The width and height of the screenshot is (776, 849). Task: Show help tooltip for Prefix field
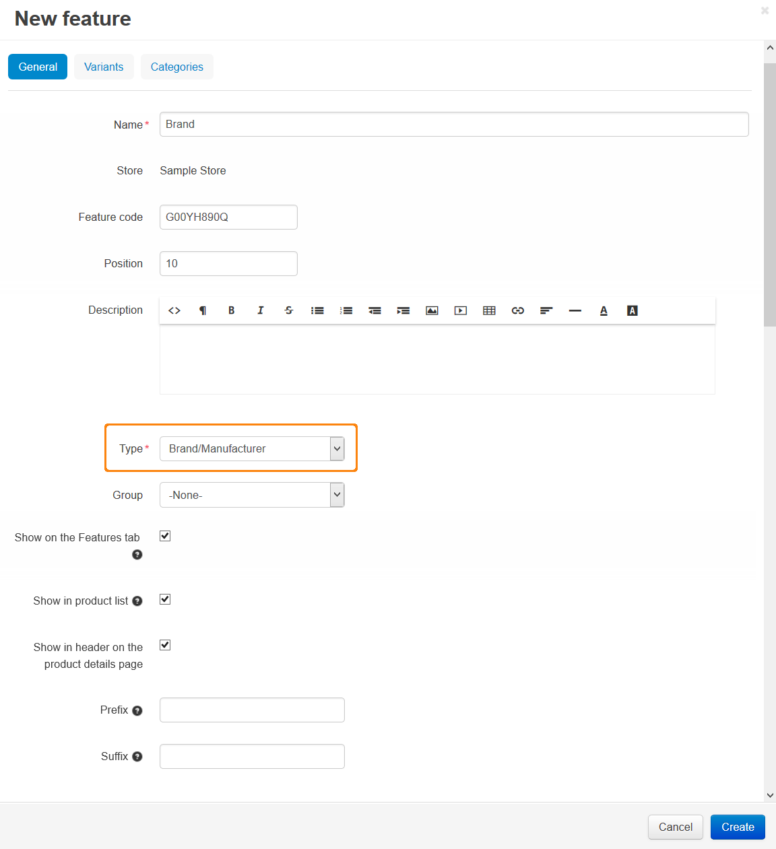[x=137, y=710]
